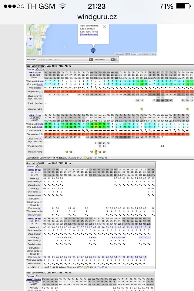Click °C link beside Temperature, Sa 31 table
The height and width of the screenshot is (291, 194).
click(41, 134)
